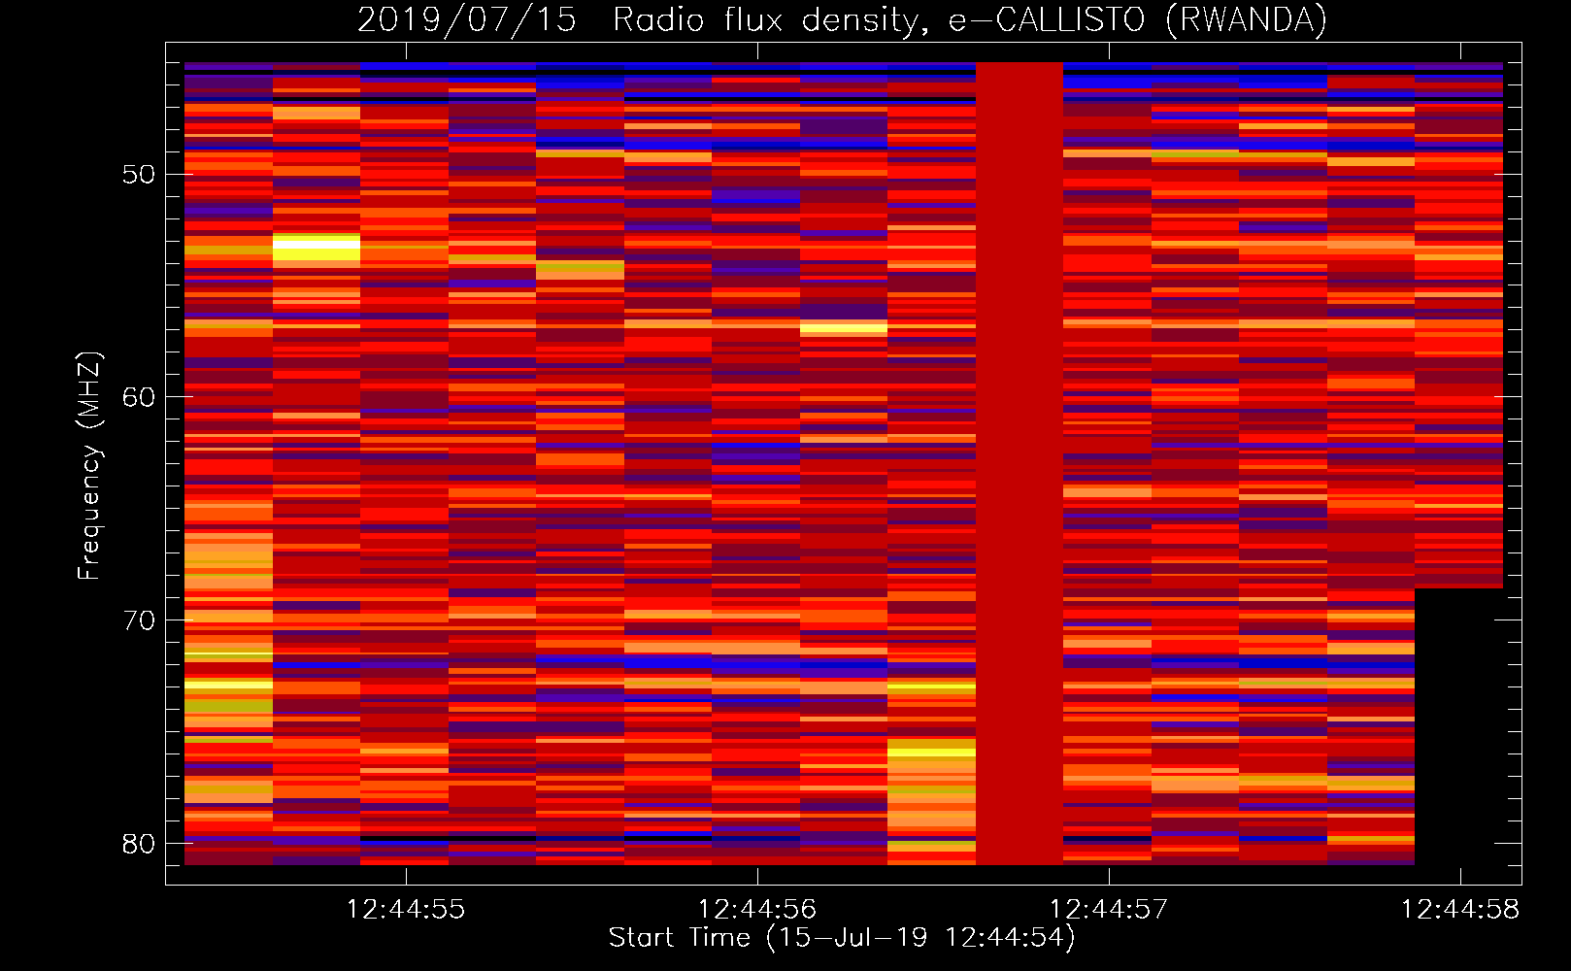Screen dimensions: 1571x971
Task: Click the 12:44:55 time tick label
Action: coord(406,909)
